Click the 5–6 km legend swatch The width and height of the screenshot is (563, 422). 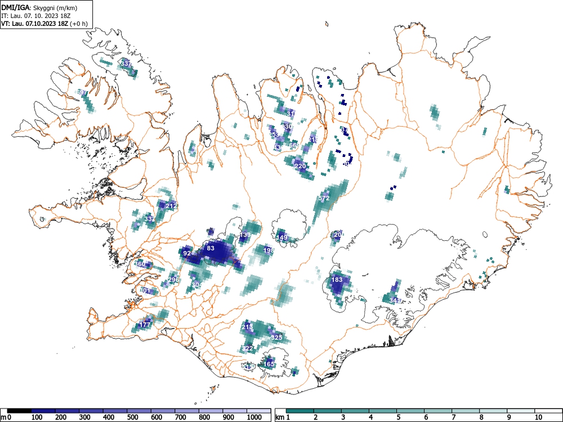pos(410,411)
